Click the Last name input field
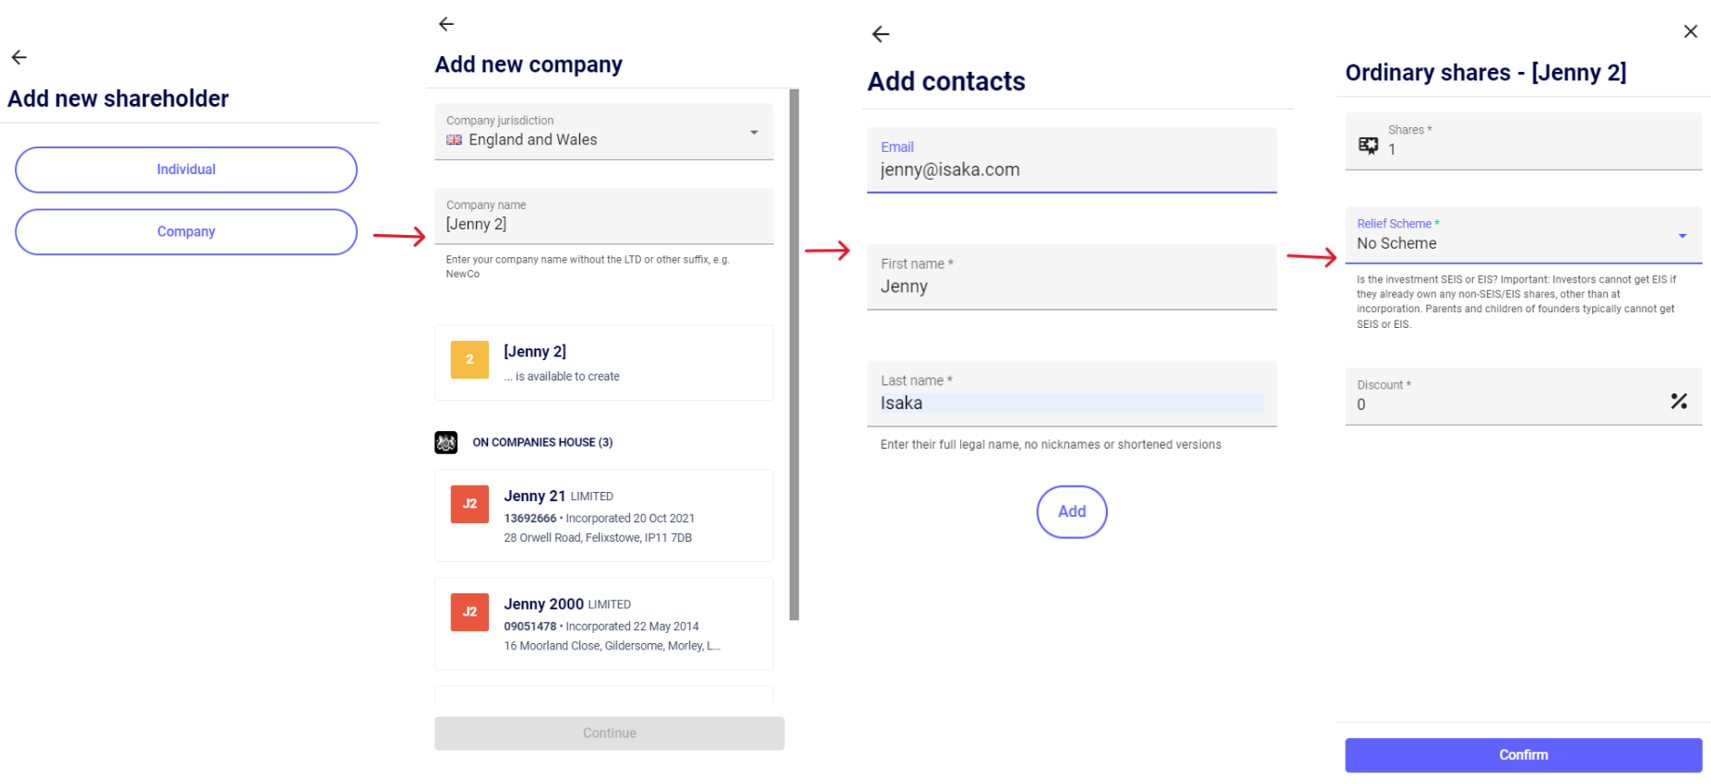 1071,404
